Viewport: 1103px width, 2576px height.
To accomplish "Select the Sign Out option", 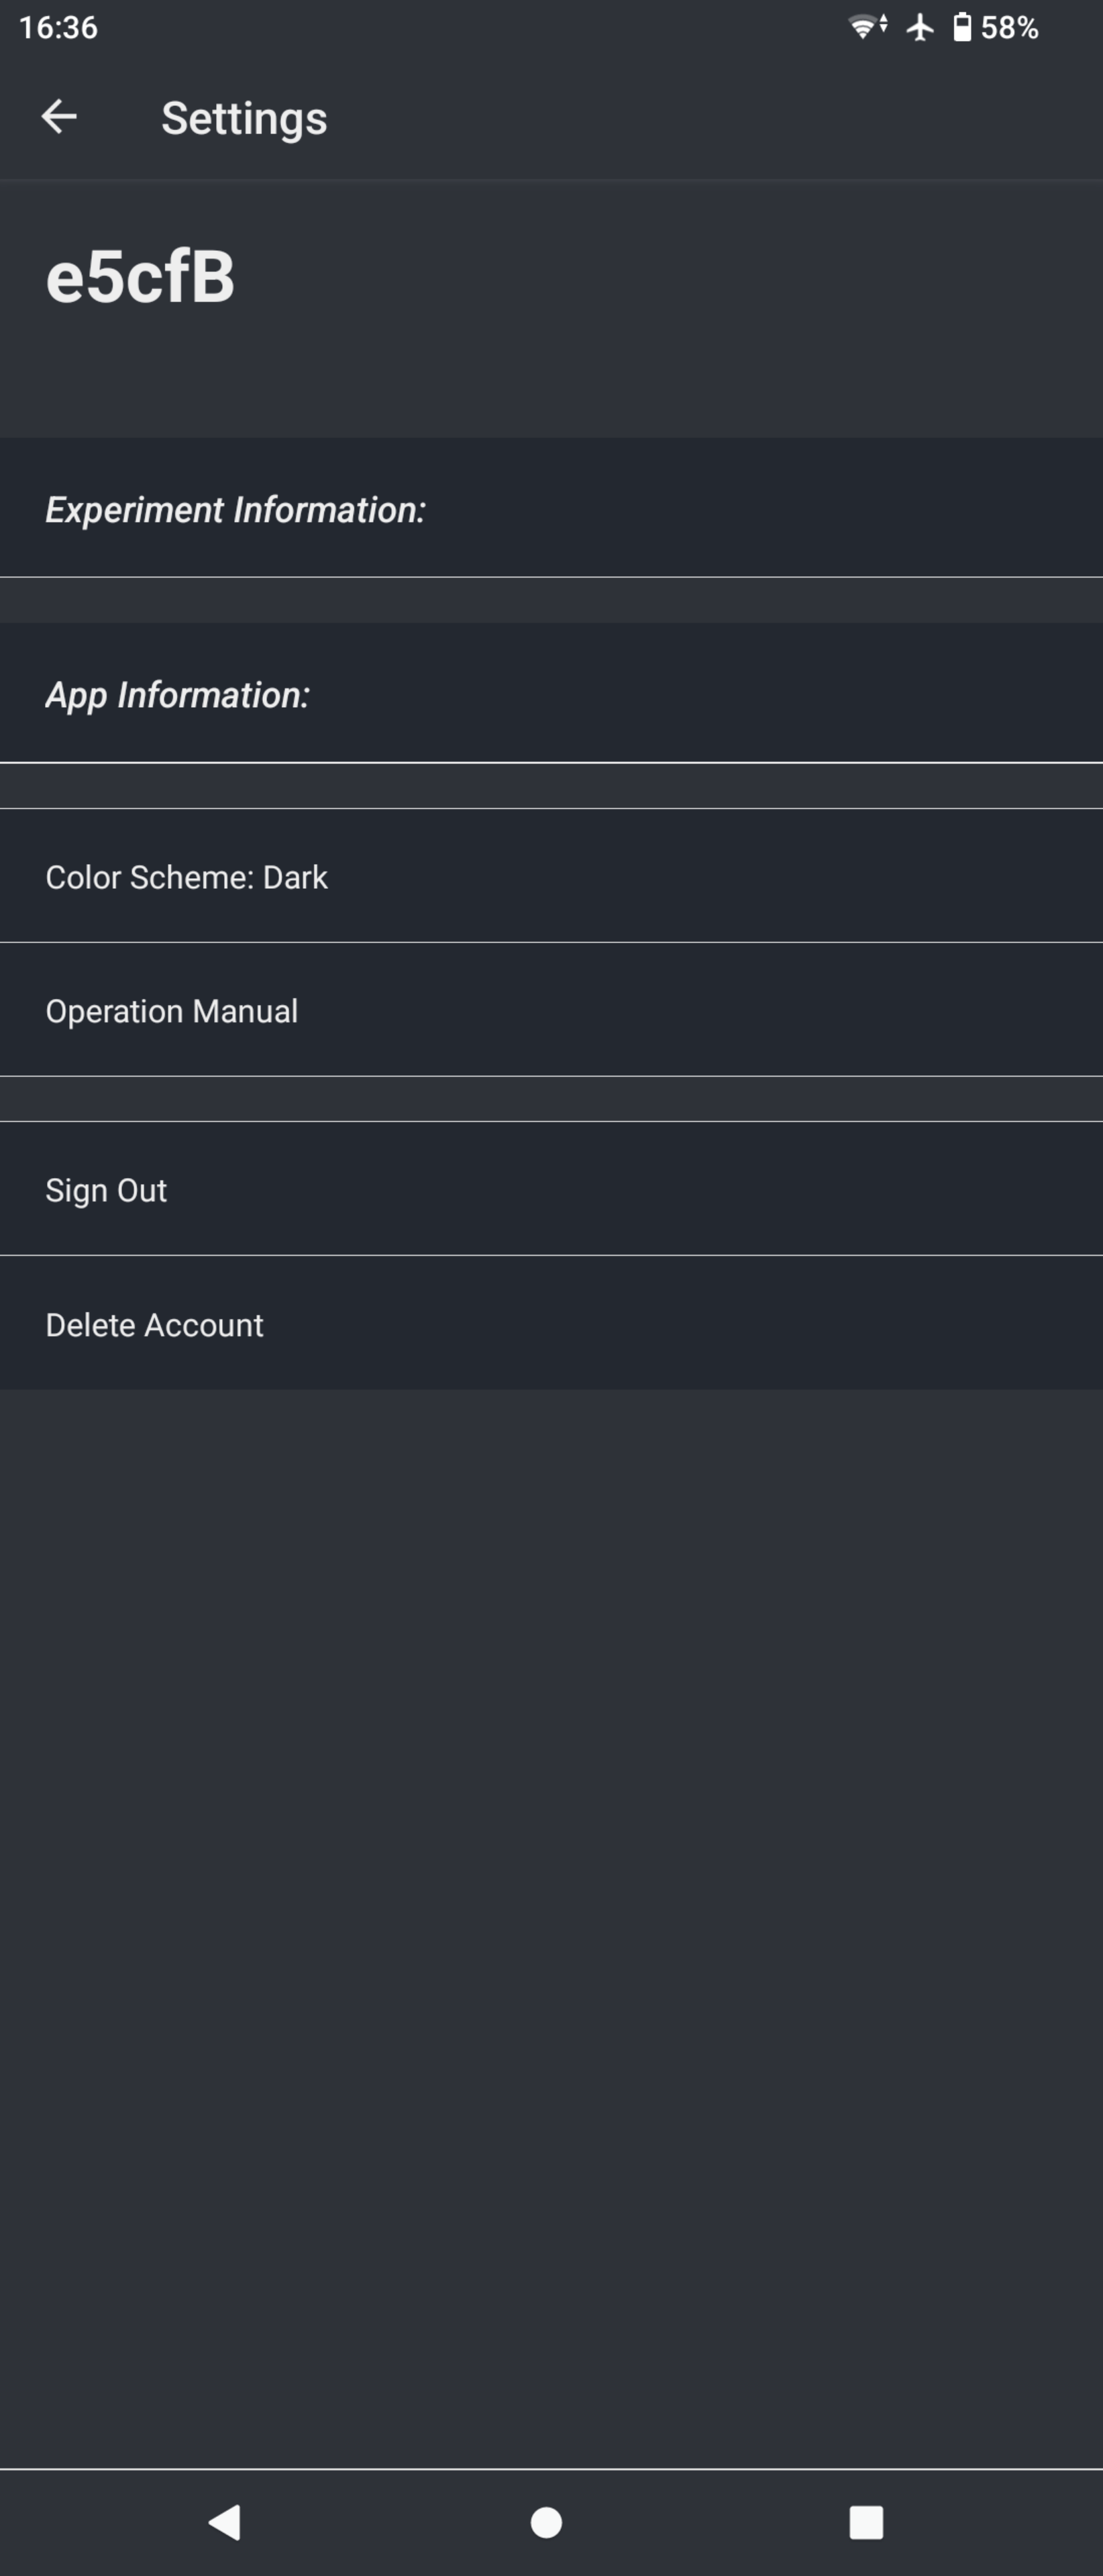I will pos(551,1189).
